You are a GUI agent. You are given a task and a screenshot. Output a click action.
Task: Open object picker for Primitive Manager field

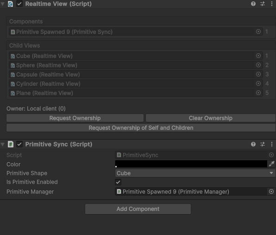[271, 191]
